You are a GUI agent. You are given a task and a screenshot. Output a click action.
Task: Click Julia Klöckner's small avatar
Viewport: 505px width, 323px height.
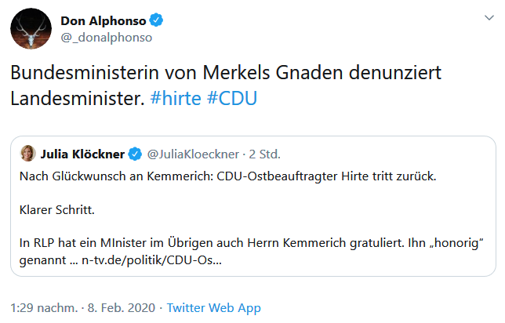(x=27, y=152)
